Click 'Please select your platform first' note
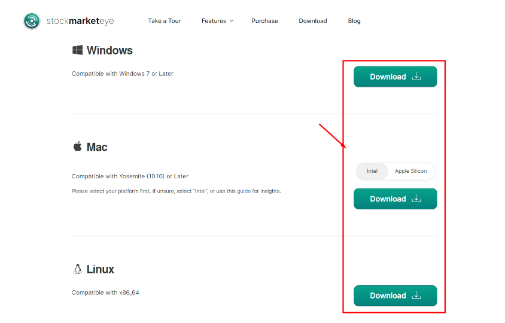This screenshot has height=323, width=505. [176, 191]
